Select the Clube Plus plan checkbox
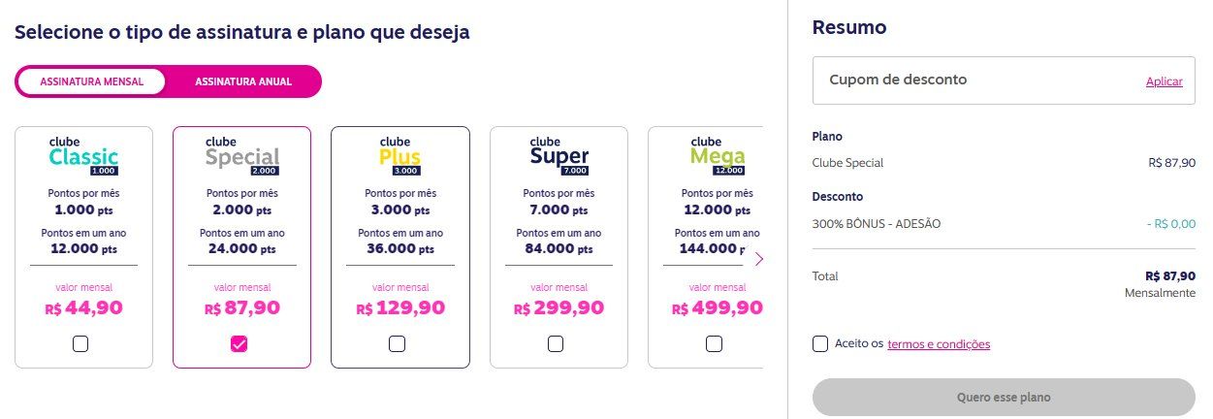1213x419 pixels. point(397,343)
